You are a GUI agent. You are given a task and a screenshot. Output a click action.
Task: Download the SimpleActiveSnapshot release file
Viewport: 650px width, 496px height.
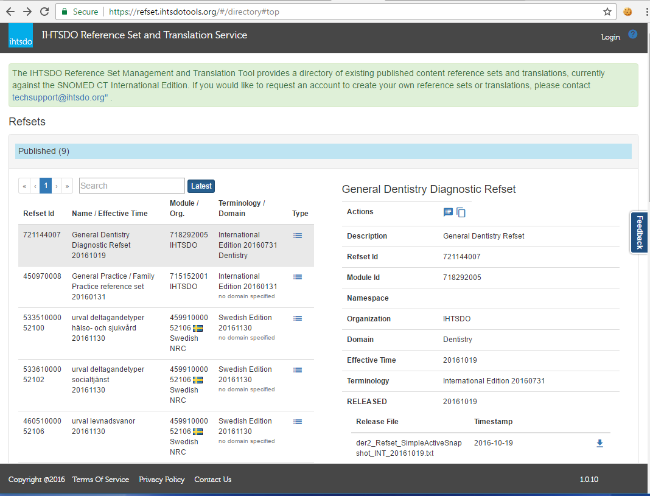click(599, 444)
